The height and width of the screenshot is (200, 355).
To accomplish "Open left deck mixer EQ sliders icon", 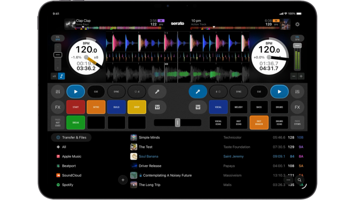I will (x=58, y=91).
